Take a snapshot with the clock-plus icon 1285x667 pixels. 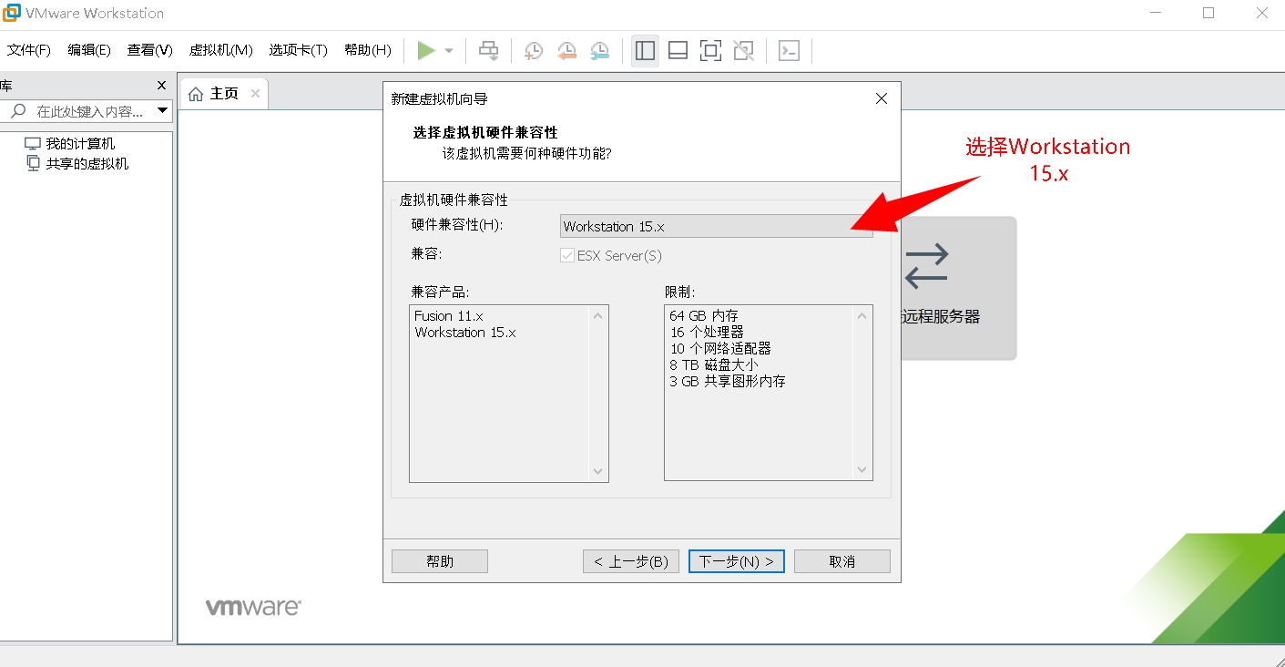(534, 51)
